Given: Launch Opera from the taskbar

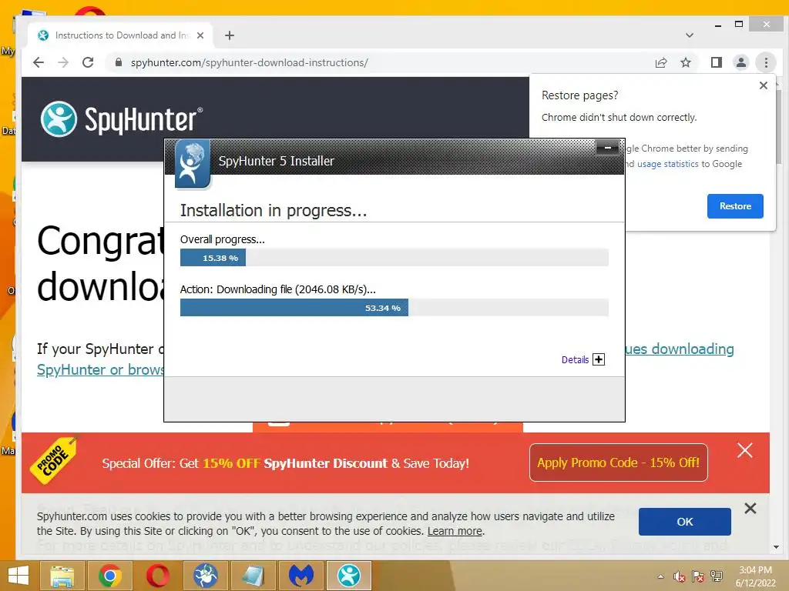Looking at the screenshot, I should point(158,576).
